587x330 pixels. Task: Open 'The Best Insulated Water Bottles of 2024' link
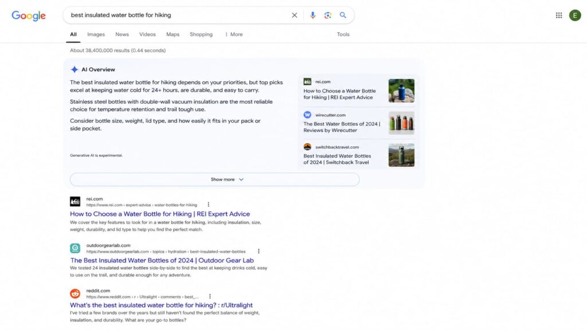point(162,261)
